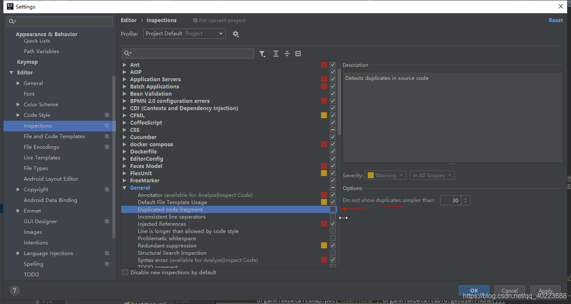The height and width of the screenshot is (304, 571).
Task: Expand the Language Injections settings node
Action: pos(18,253)
